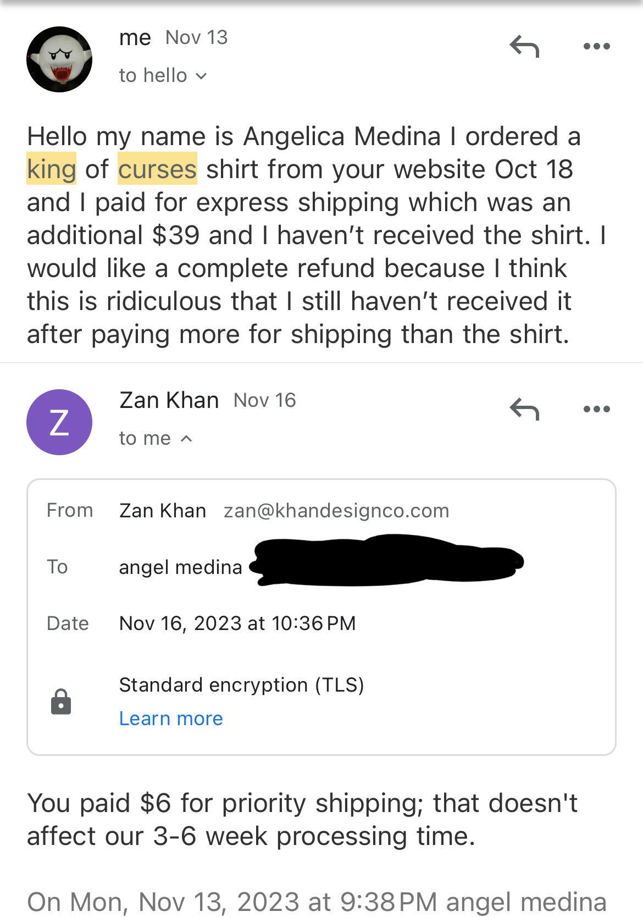Open the Learn more encryption link
The height and width of the screenshot is (917, 643).
coord(171,719)
